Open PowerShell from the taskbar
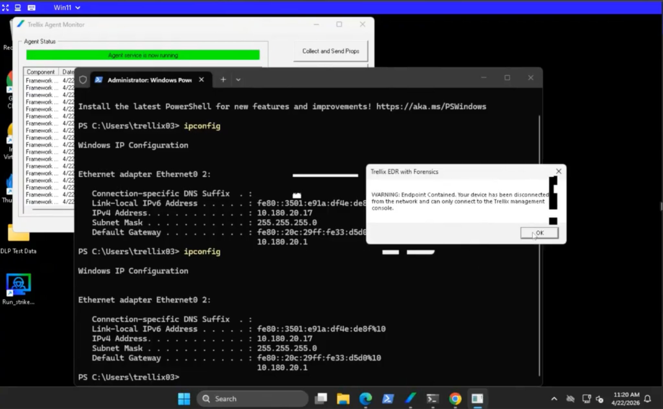The height and width of the screenshot is (409, 663). pyautogui.click(x=388, y=399)
